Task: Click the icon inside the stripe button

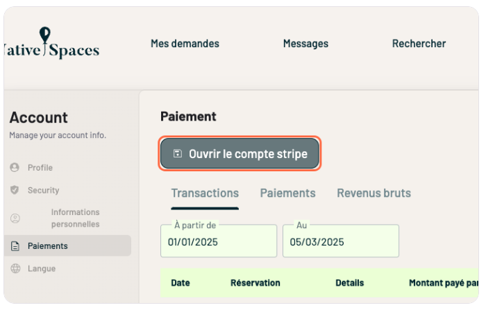Action: tap(178, 154)
